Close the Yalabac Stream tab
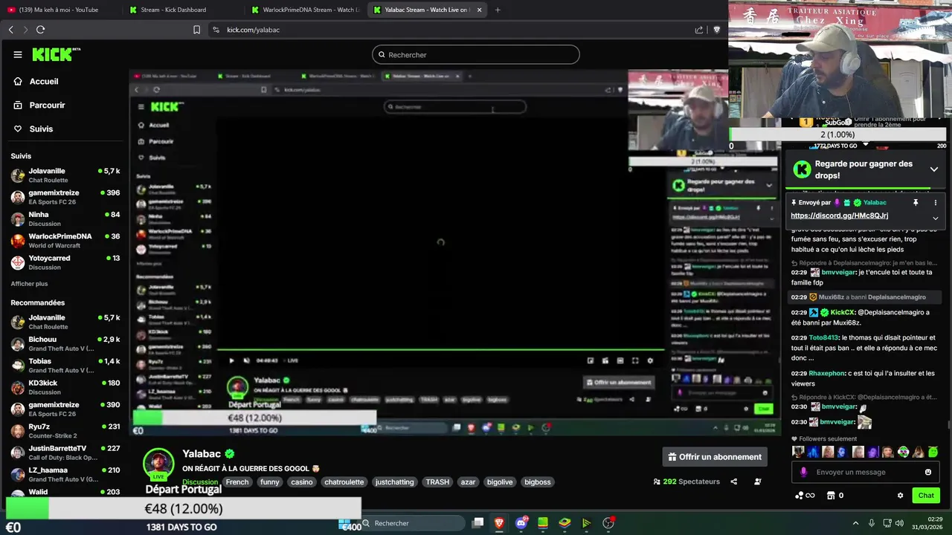This screenshot has width=952, height=535. tap(479, 10)
